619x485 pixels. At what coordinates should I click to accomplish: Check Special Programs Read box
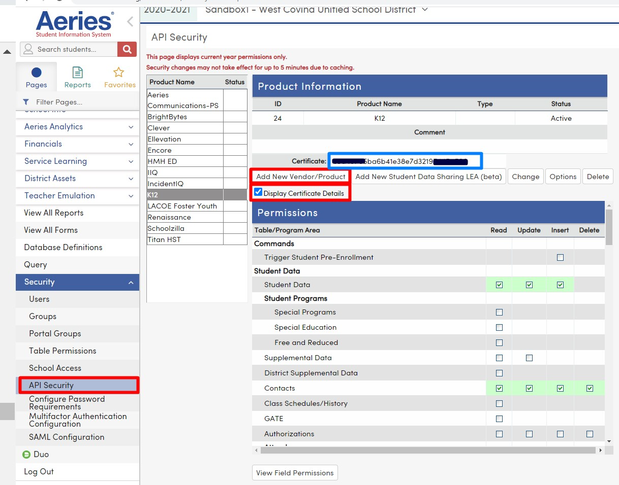(x=499, y=312)
